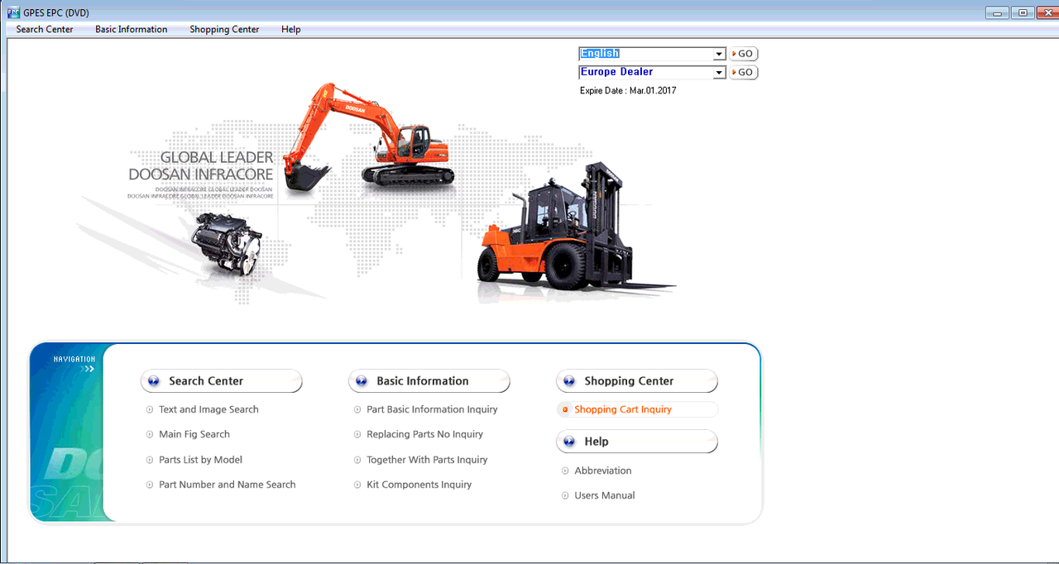Click the Expire Date Mar.01.2017 text

click(628, 91)
